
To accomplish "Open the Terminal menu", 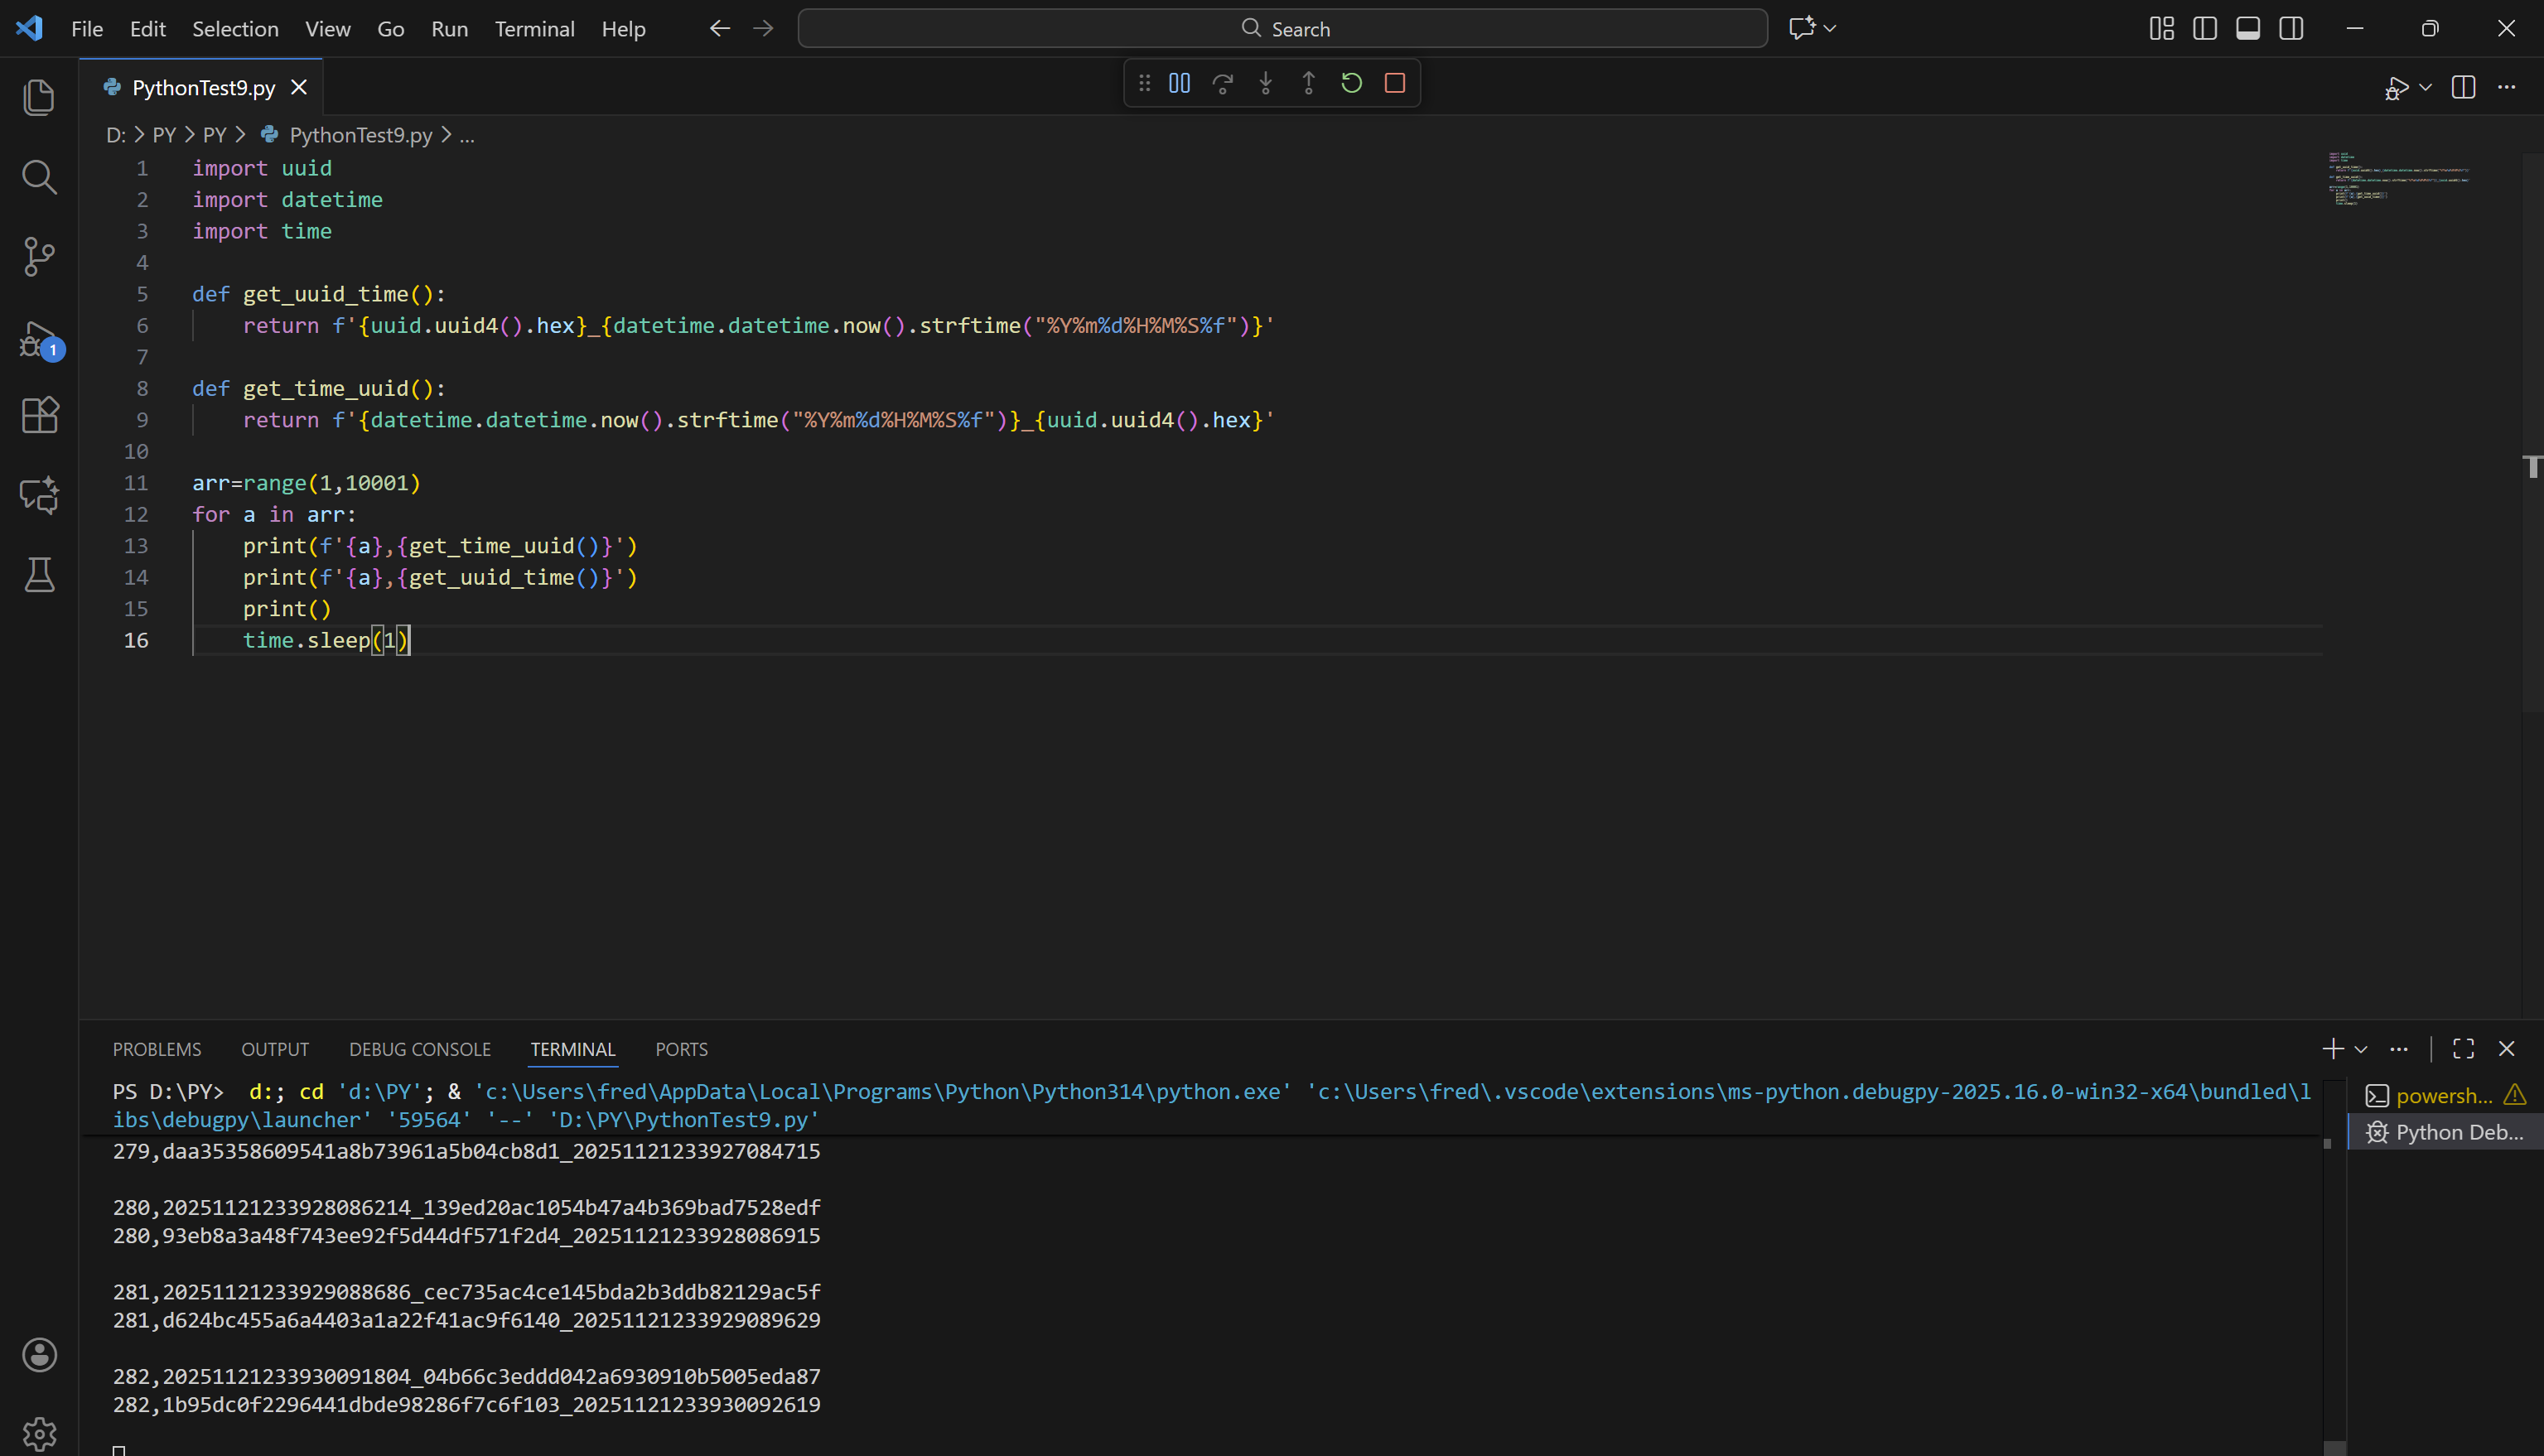I will 534,29.
